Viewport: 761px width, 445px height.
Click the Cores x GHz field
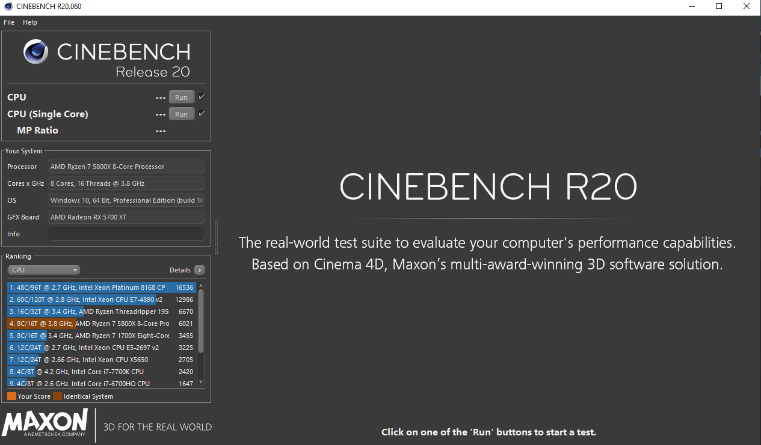pos(126,183)
